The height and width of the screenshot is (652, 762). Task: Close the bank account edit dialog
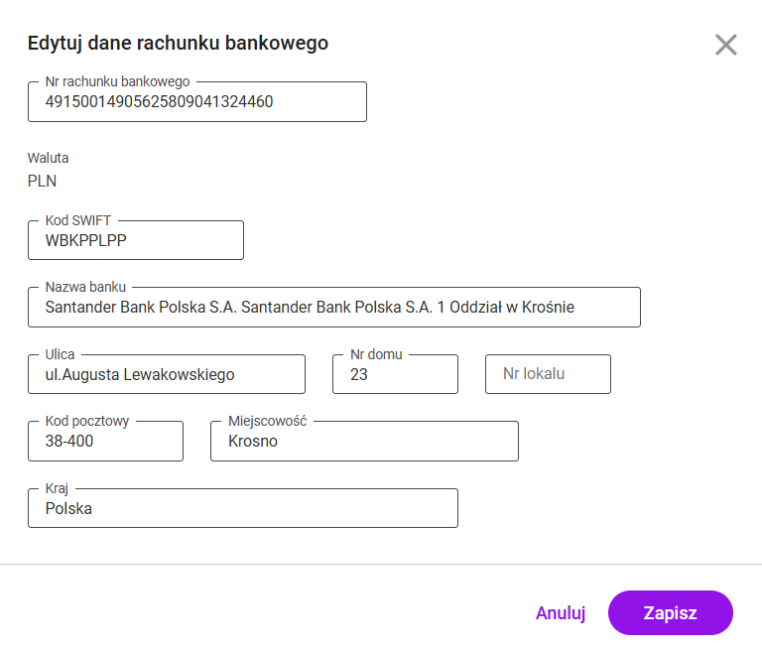(x=725, y=45)
